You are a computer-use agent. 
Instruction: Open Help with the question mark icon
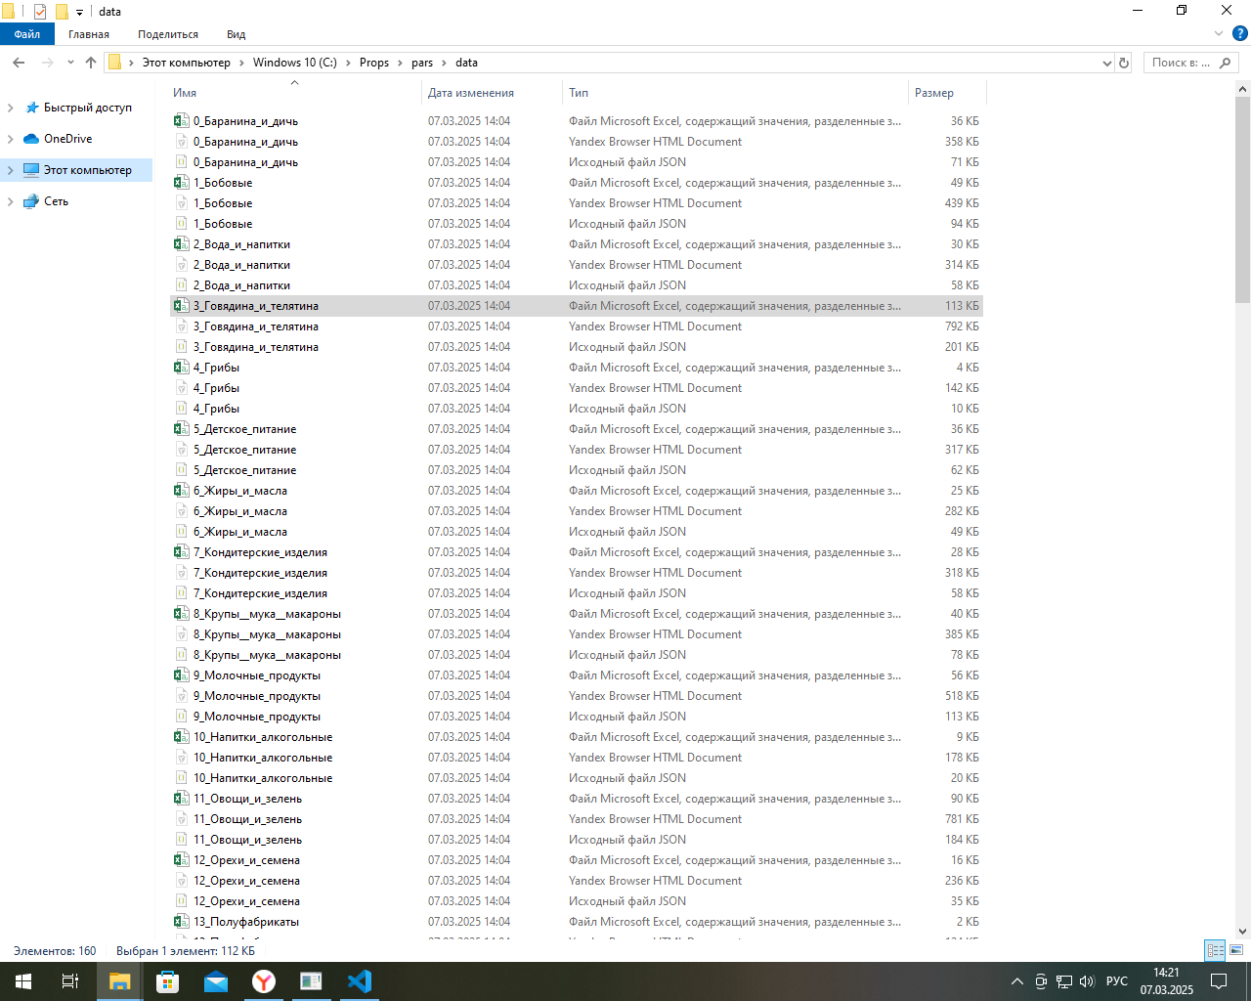(1240, 34)
